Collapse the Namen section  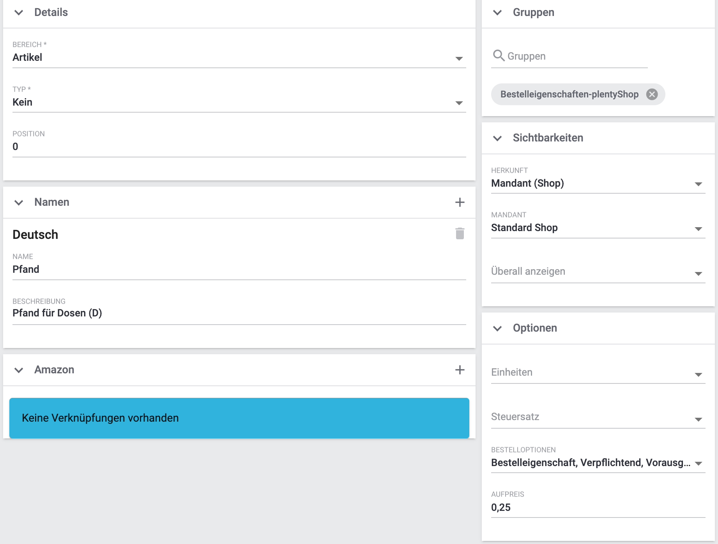19,202
